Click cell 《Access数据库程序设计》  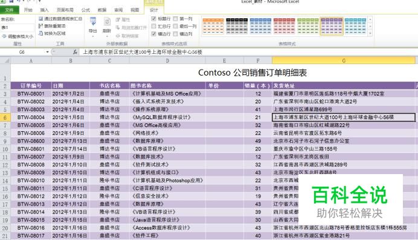pos(167,228)
